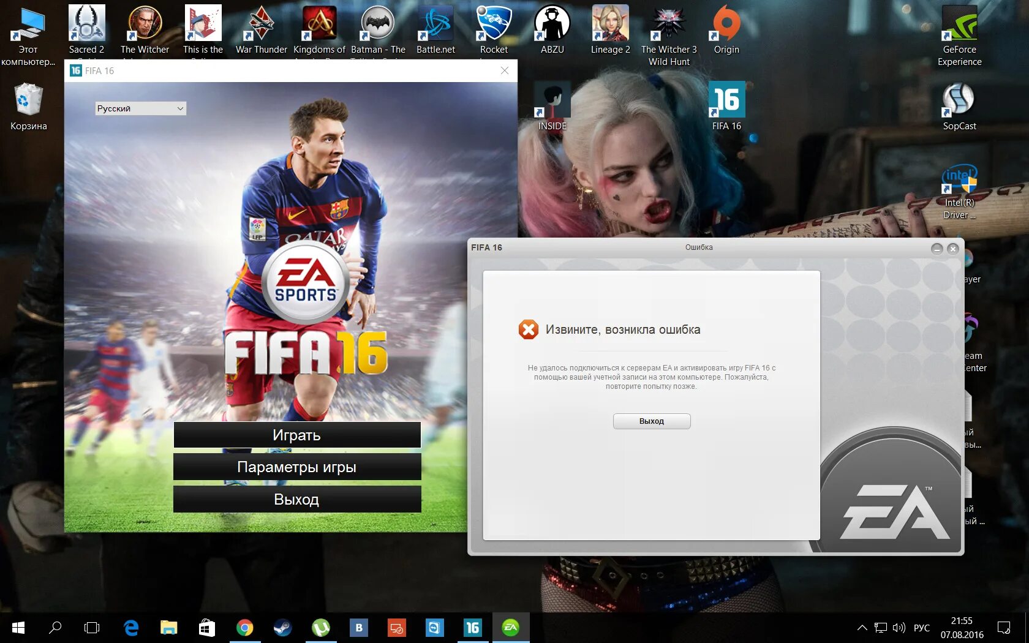This screenshot has height=643, width=1029.
Task: Select the FIFA 16 desktop shortcut
Action: 726,106
